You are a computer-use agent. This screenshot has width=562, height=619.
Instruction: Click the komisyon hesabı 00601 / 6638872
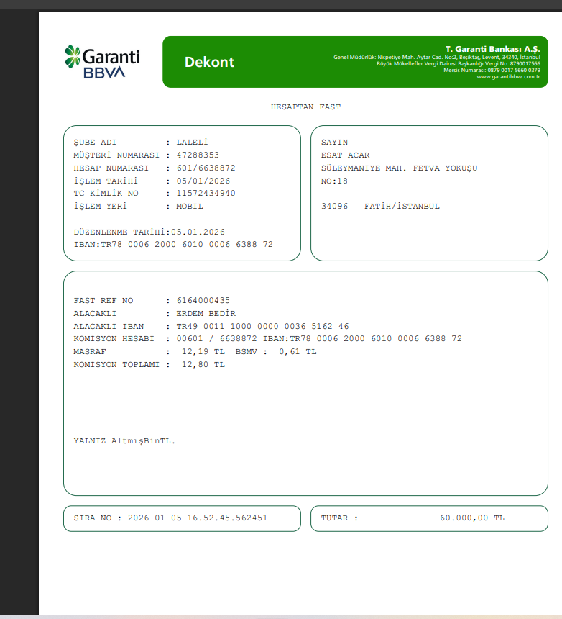point(216,339)
